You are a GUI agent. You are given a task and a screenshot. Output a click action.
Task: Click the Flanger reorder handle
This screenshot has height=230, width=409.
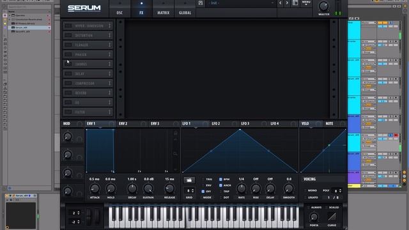coord(109,45)
